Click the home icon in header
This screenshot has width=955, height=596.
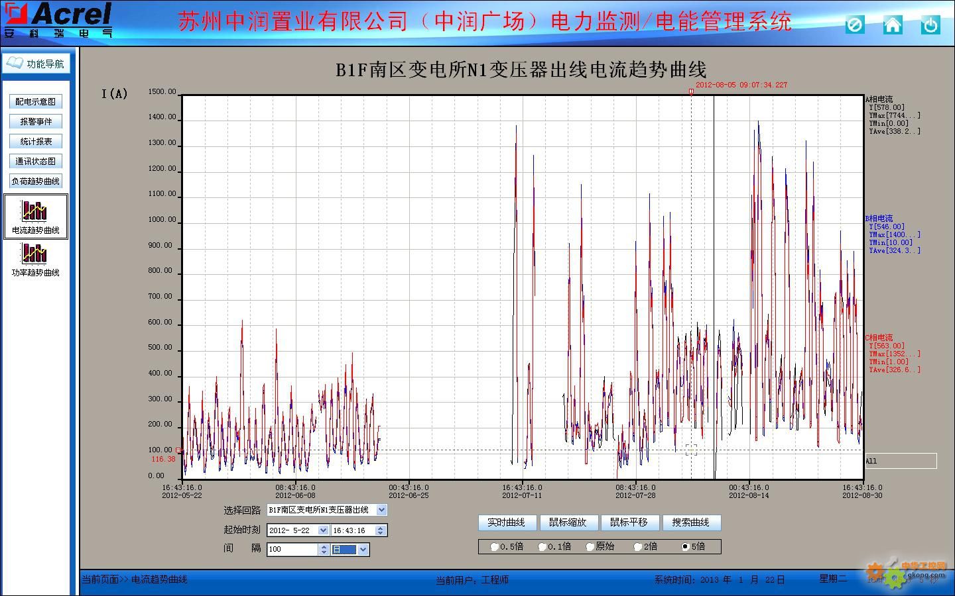click(893, 25)
